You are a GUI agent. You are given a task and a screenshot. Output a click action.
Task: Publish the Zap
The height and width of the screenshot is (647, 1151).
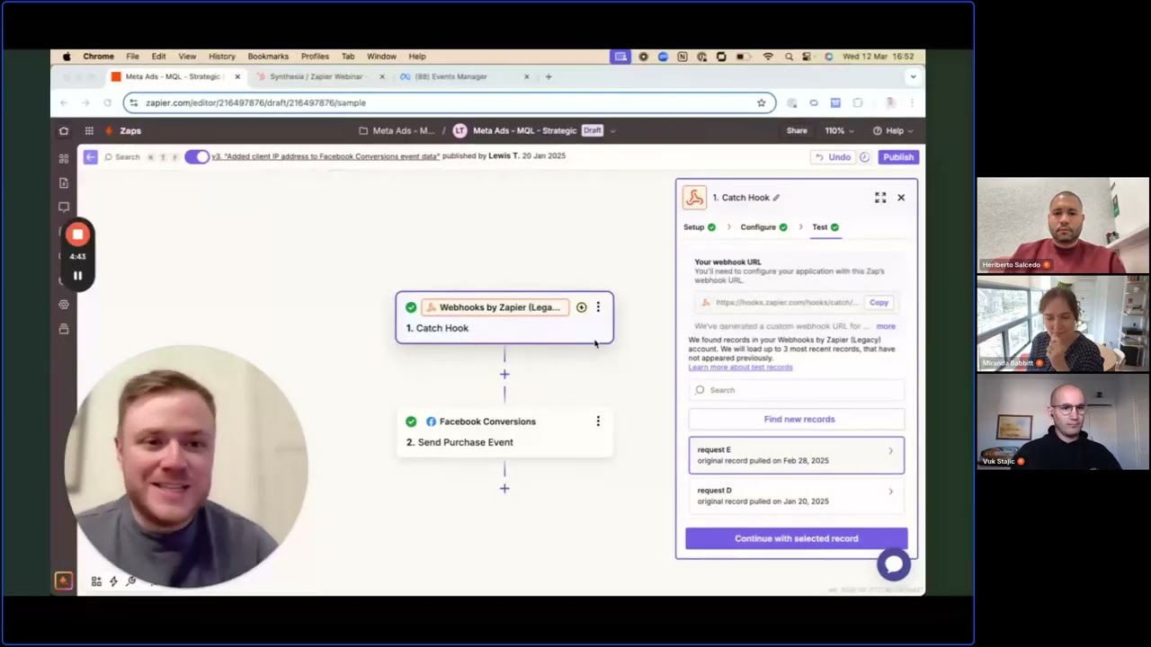click(897, 157)
